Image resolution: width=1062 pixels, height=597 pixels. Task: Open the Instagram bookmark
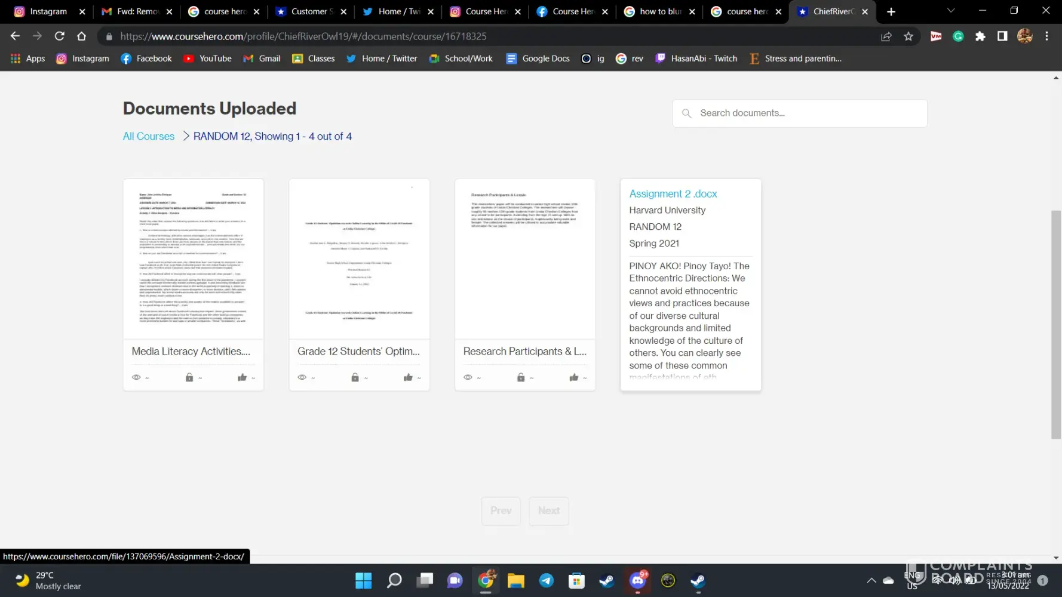83,59
